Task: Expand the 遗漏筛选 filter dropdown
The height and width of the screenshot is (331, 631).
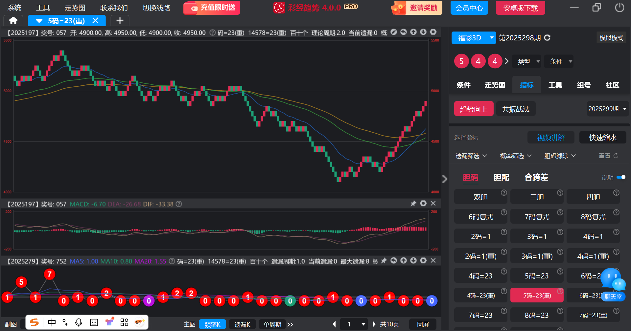Action: click(471, 156)
